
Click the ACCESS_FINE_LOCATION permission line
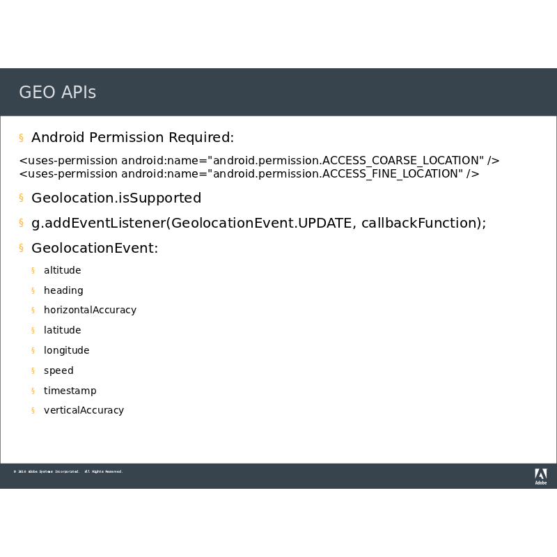click(249, 174)
